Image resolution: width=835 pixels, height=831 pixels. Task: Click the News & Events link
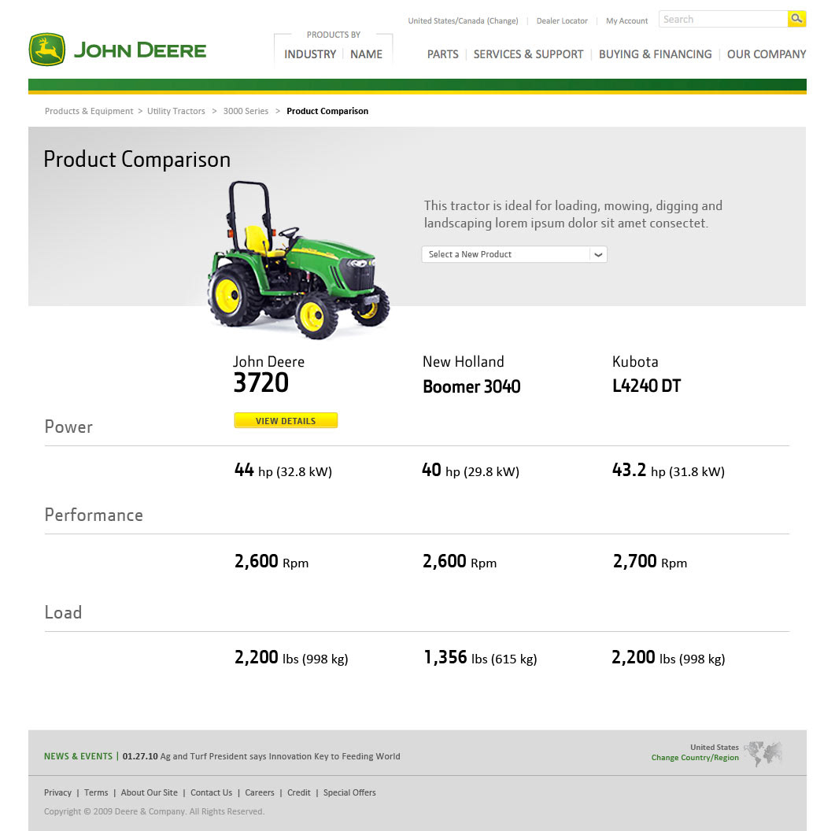78,756
